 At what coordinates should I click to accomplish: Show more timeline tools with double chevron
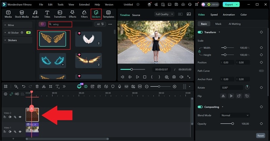click(64, 87)
